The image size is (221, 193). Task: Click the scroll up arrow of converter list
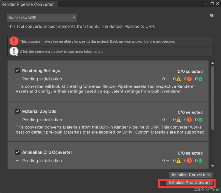212,63
